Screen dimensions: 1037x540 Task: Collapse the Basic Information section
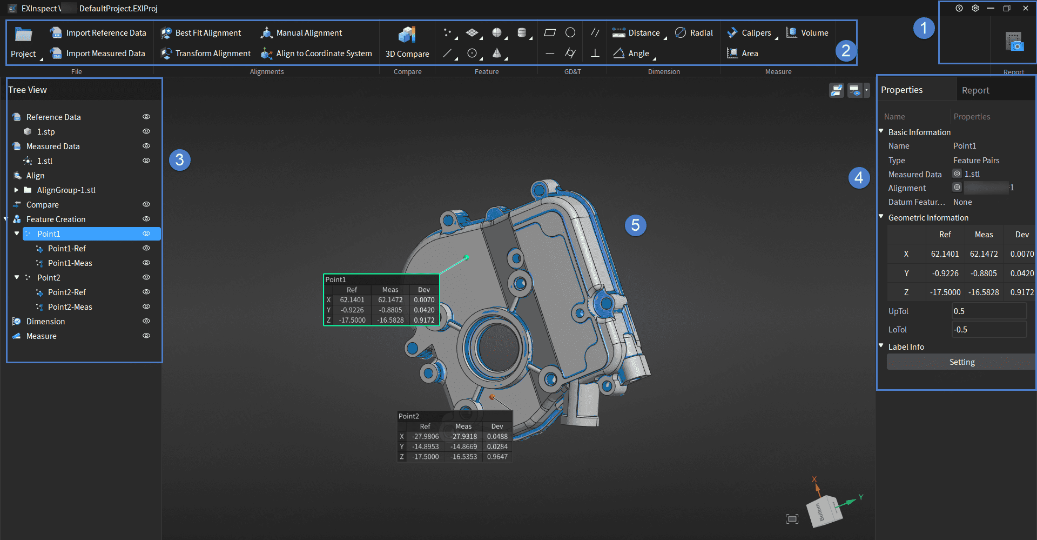click(881, 131)
